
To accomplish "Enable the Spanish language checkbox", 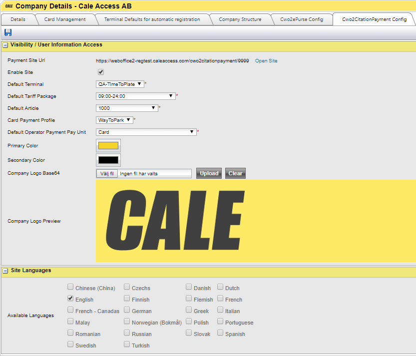I will [x=220, y=333].
